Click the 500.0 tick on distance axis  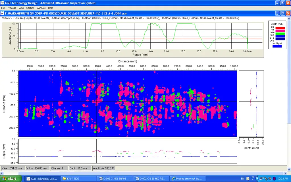pyautogui.click(x=120, y=66)
